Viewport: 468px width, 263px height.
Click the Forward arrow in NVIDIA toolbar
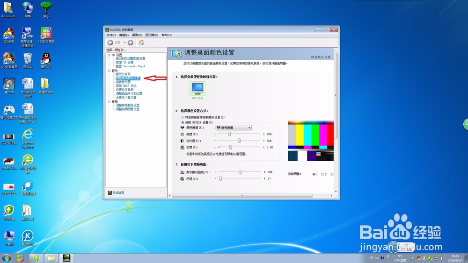[131, 43]
